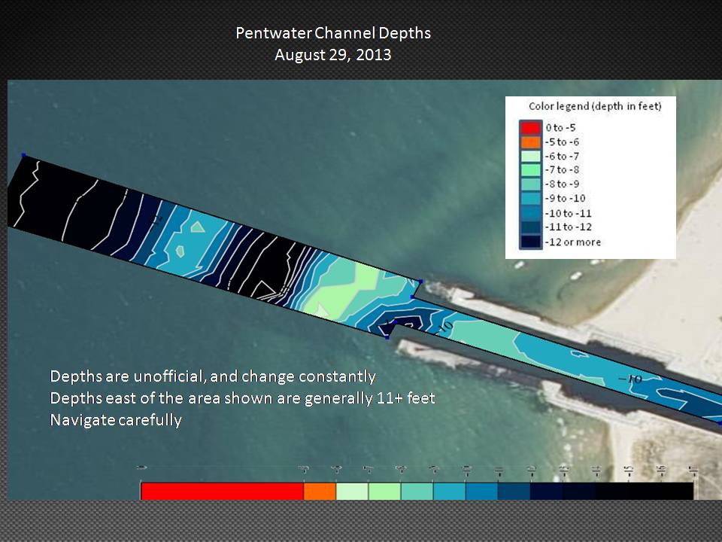Click the red 0 to -5 legend swatch
722x542 pixels.
[530, 128]
